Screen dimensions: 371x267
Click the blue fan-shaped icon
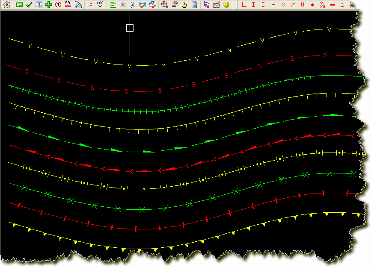click(x=78, y=5)
